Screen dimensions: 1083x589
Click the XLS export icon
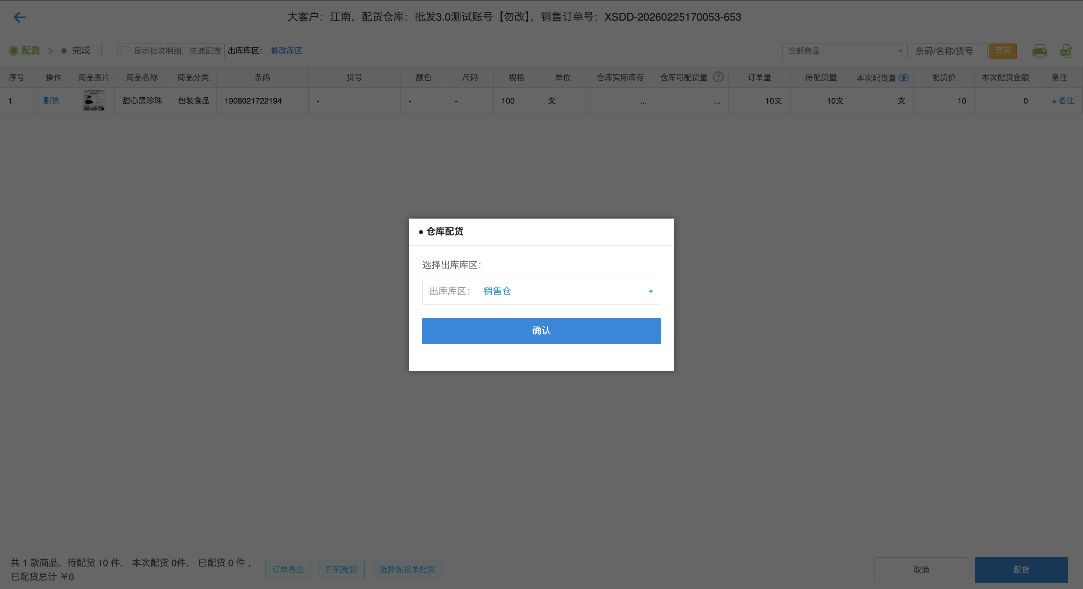[1066, 51]
